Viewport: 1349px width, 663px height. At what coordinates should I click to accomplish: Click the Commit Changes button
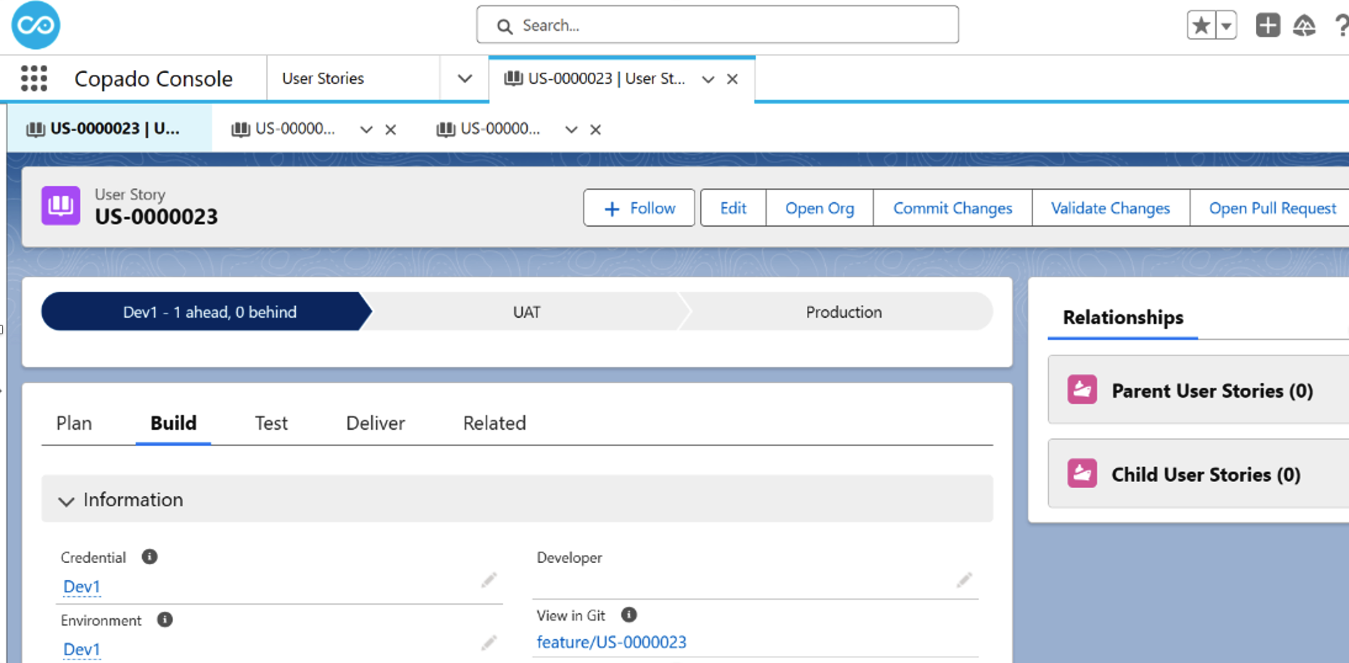click(x=952, y=208)
